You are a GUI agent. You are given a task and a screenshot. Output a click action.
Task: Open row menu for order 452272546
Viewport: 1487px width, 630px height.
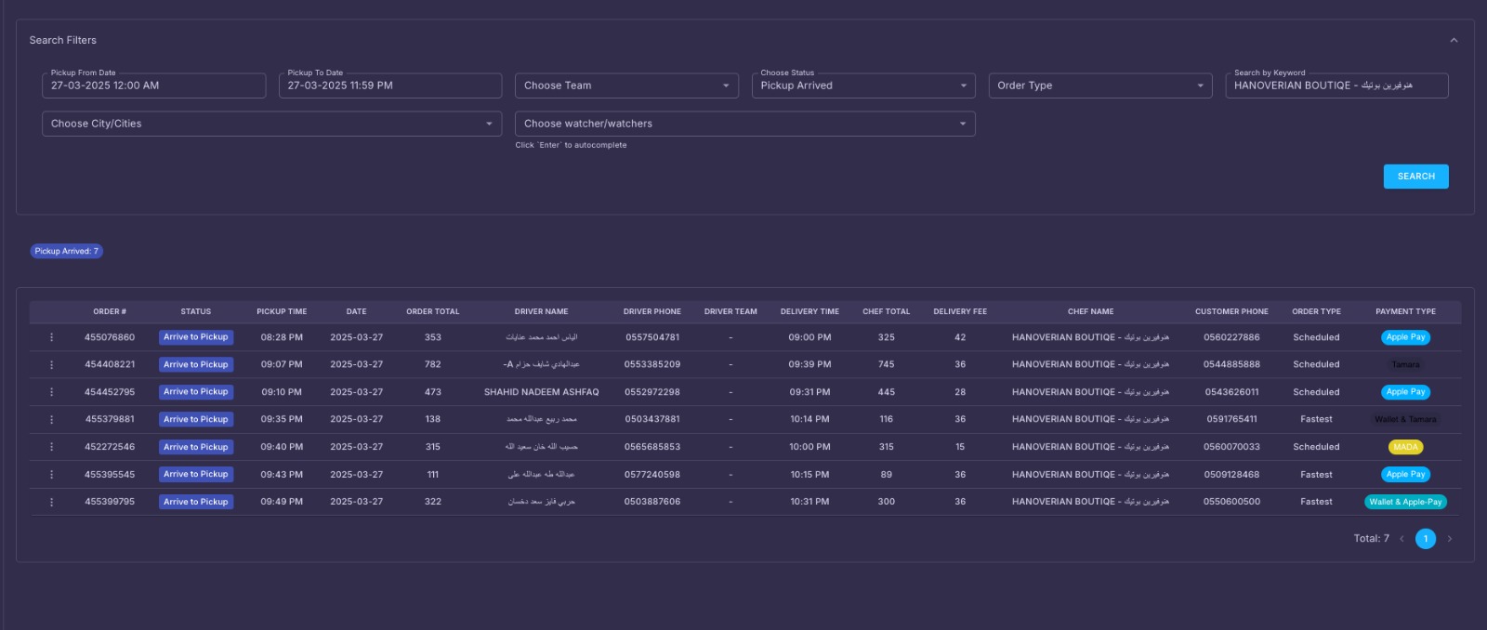click(51, 447)
